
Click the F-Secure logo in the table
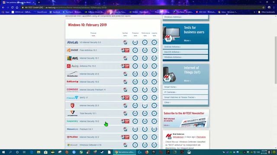[72, 98]
